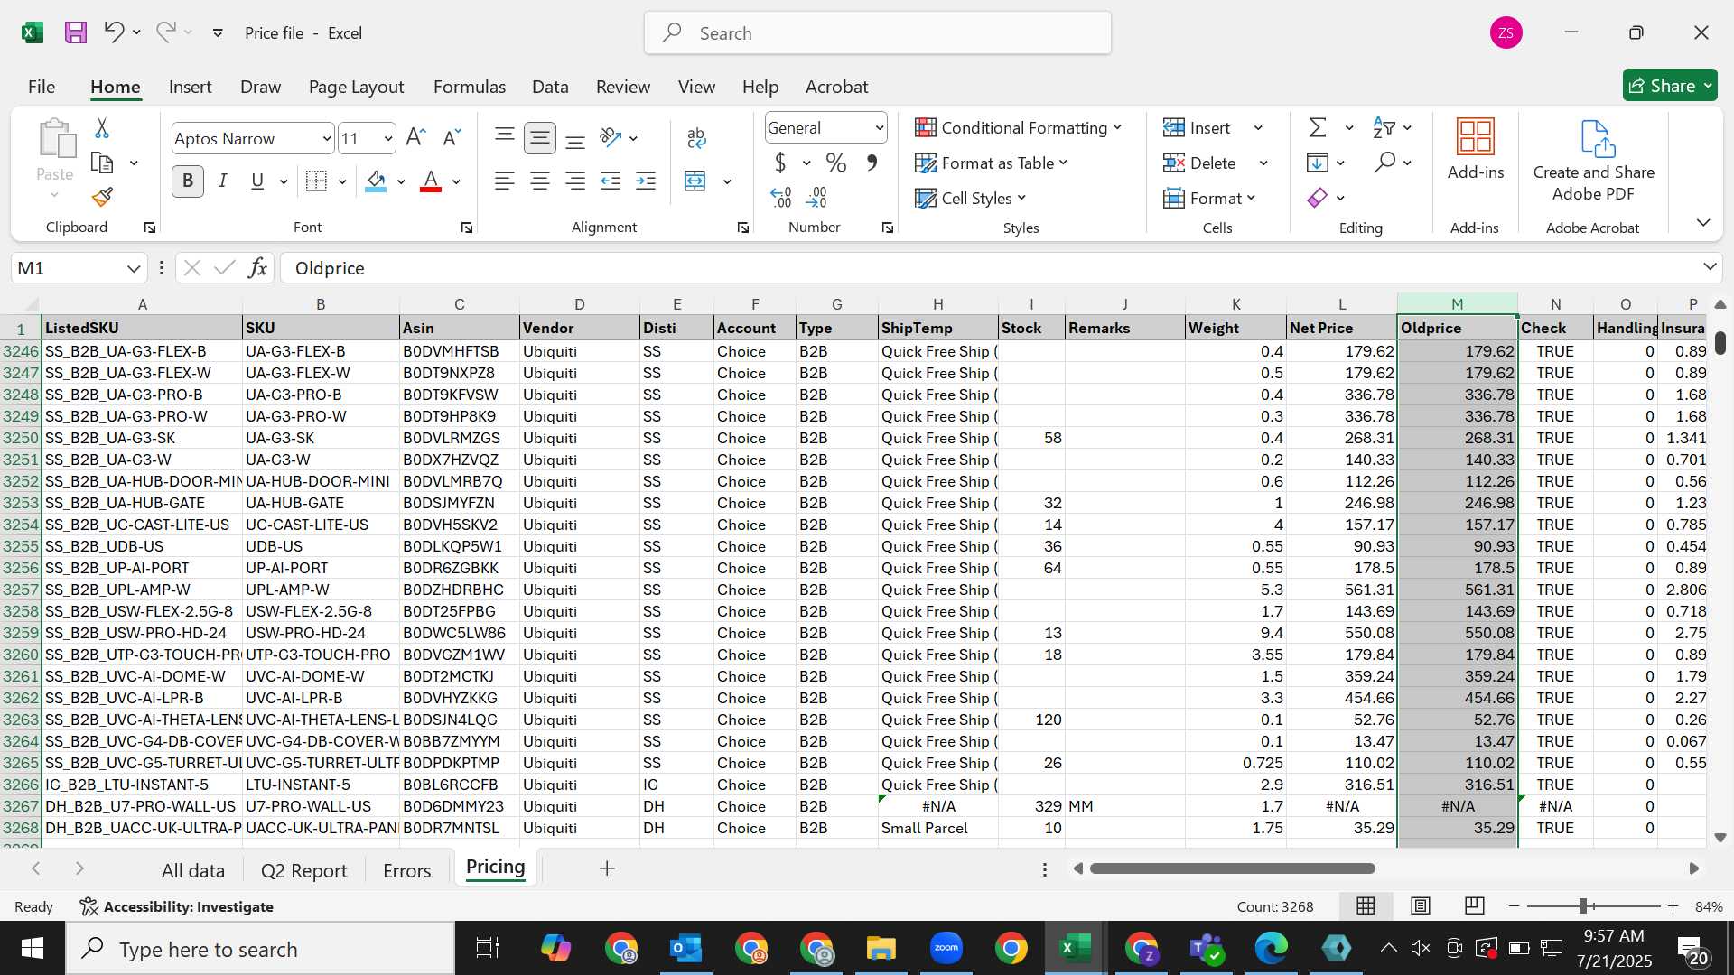Click the Save icon in title bar
1734x975 pixels.
click(76, 32)
